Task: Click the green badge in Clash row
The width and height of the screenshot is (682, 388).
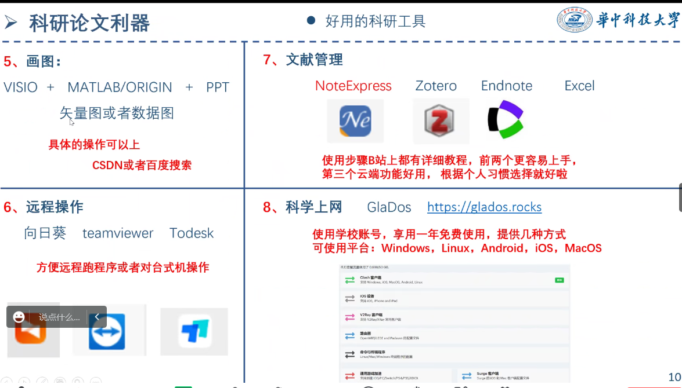Action: coord(559,280)
